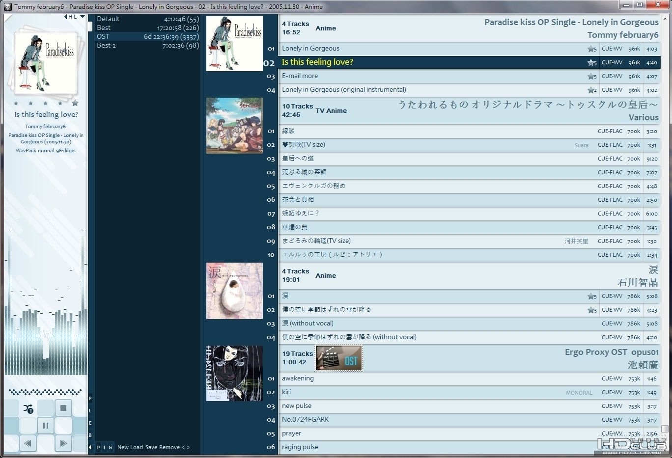Click the '<' move-playlist button
672x458 pixels.
pos(183,447)
